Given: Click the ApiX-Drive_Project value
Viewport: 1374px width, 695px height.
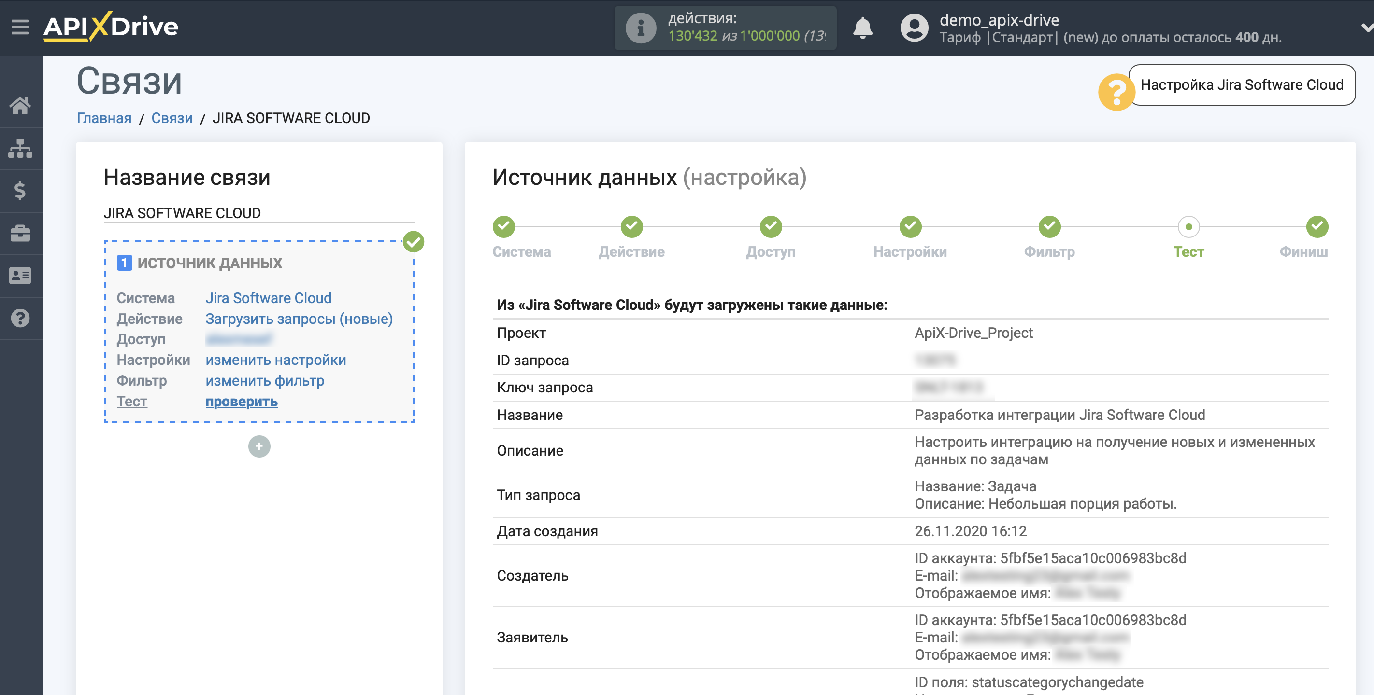Looking at the screenshot, I should coord(973,333).
